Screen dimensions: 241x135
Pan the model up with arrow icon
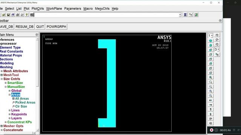(x=210, y=109)
